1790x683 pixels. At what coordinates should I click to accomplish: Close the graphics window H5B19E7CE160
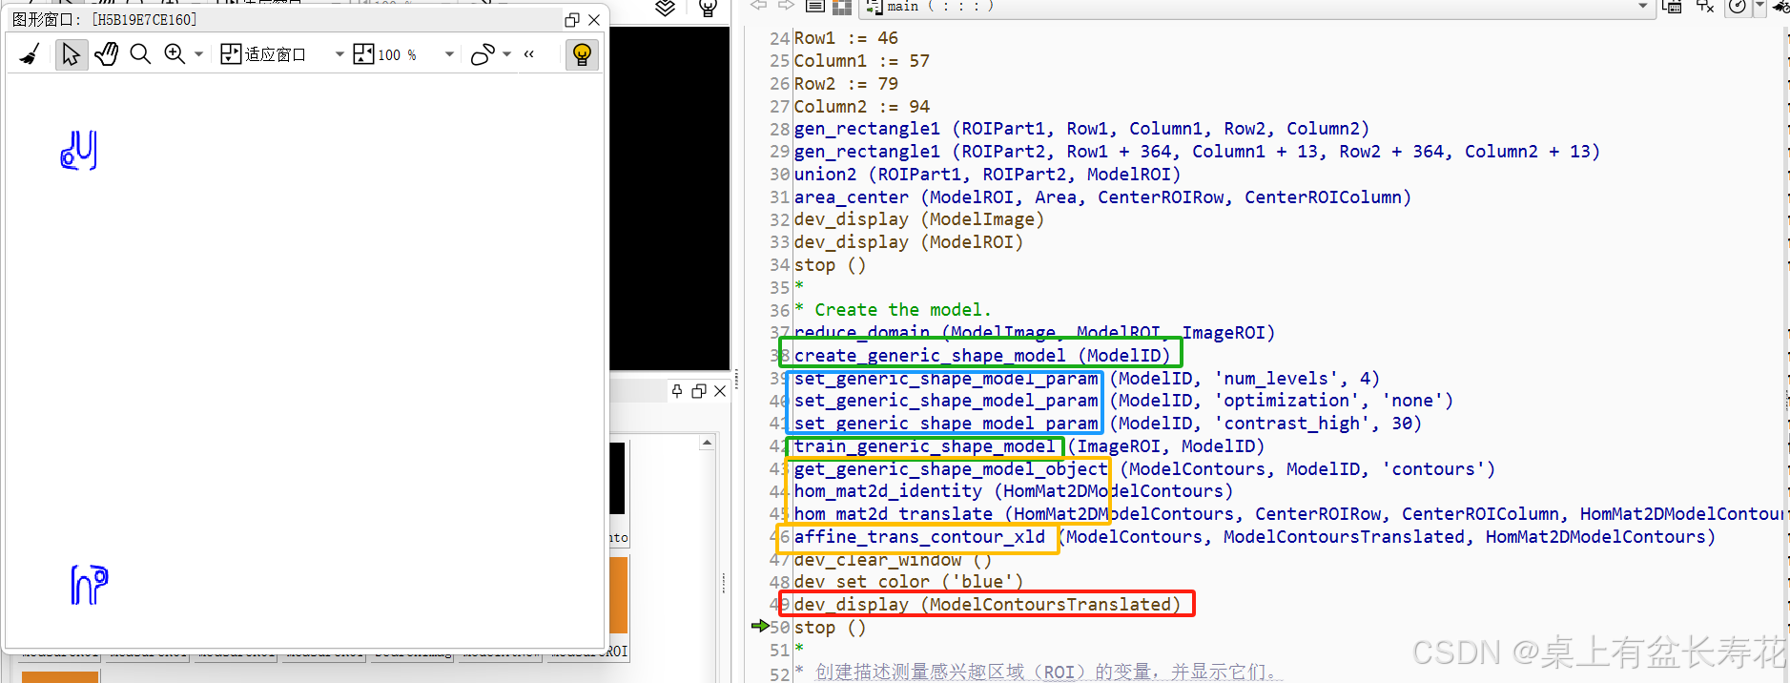pyautogui.click(x=594, y=19)
